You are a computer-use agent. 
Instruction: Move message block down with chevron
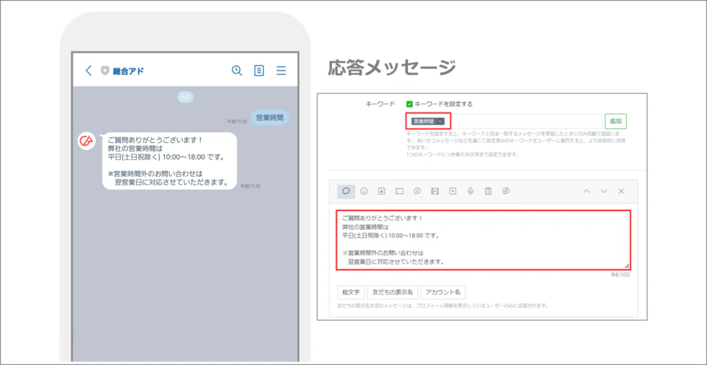[603, 191]
